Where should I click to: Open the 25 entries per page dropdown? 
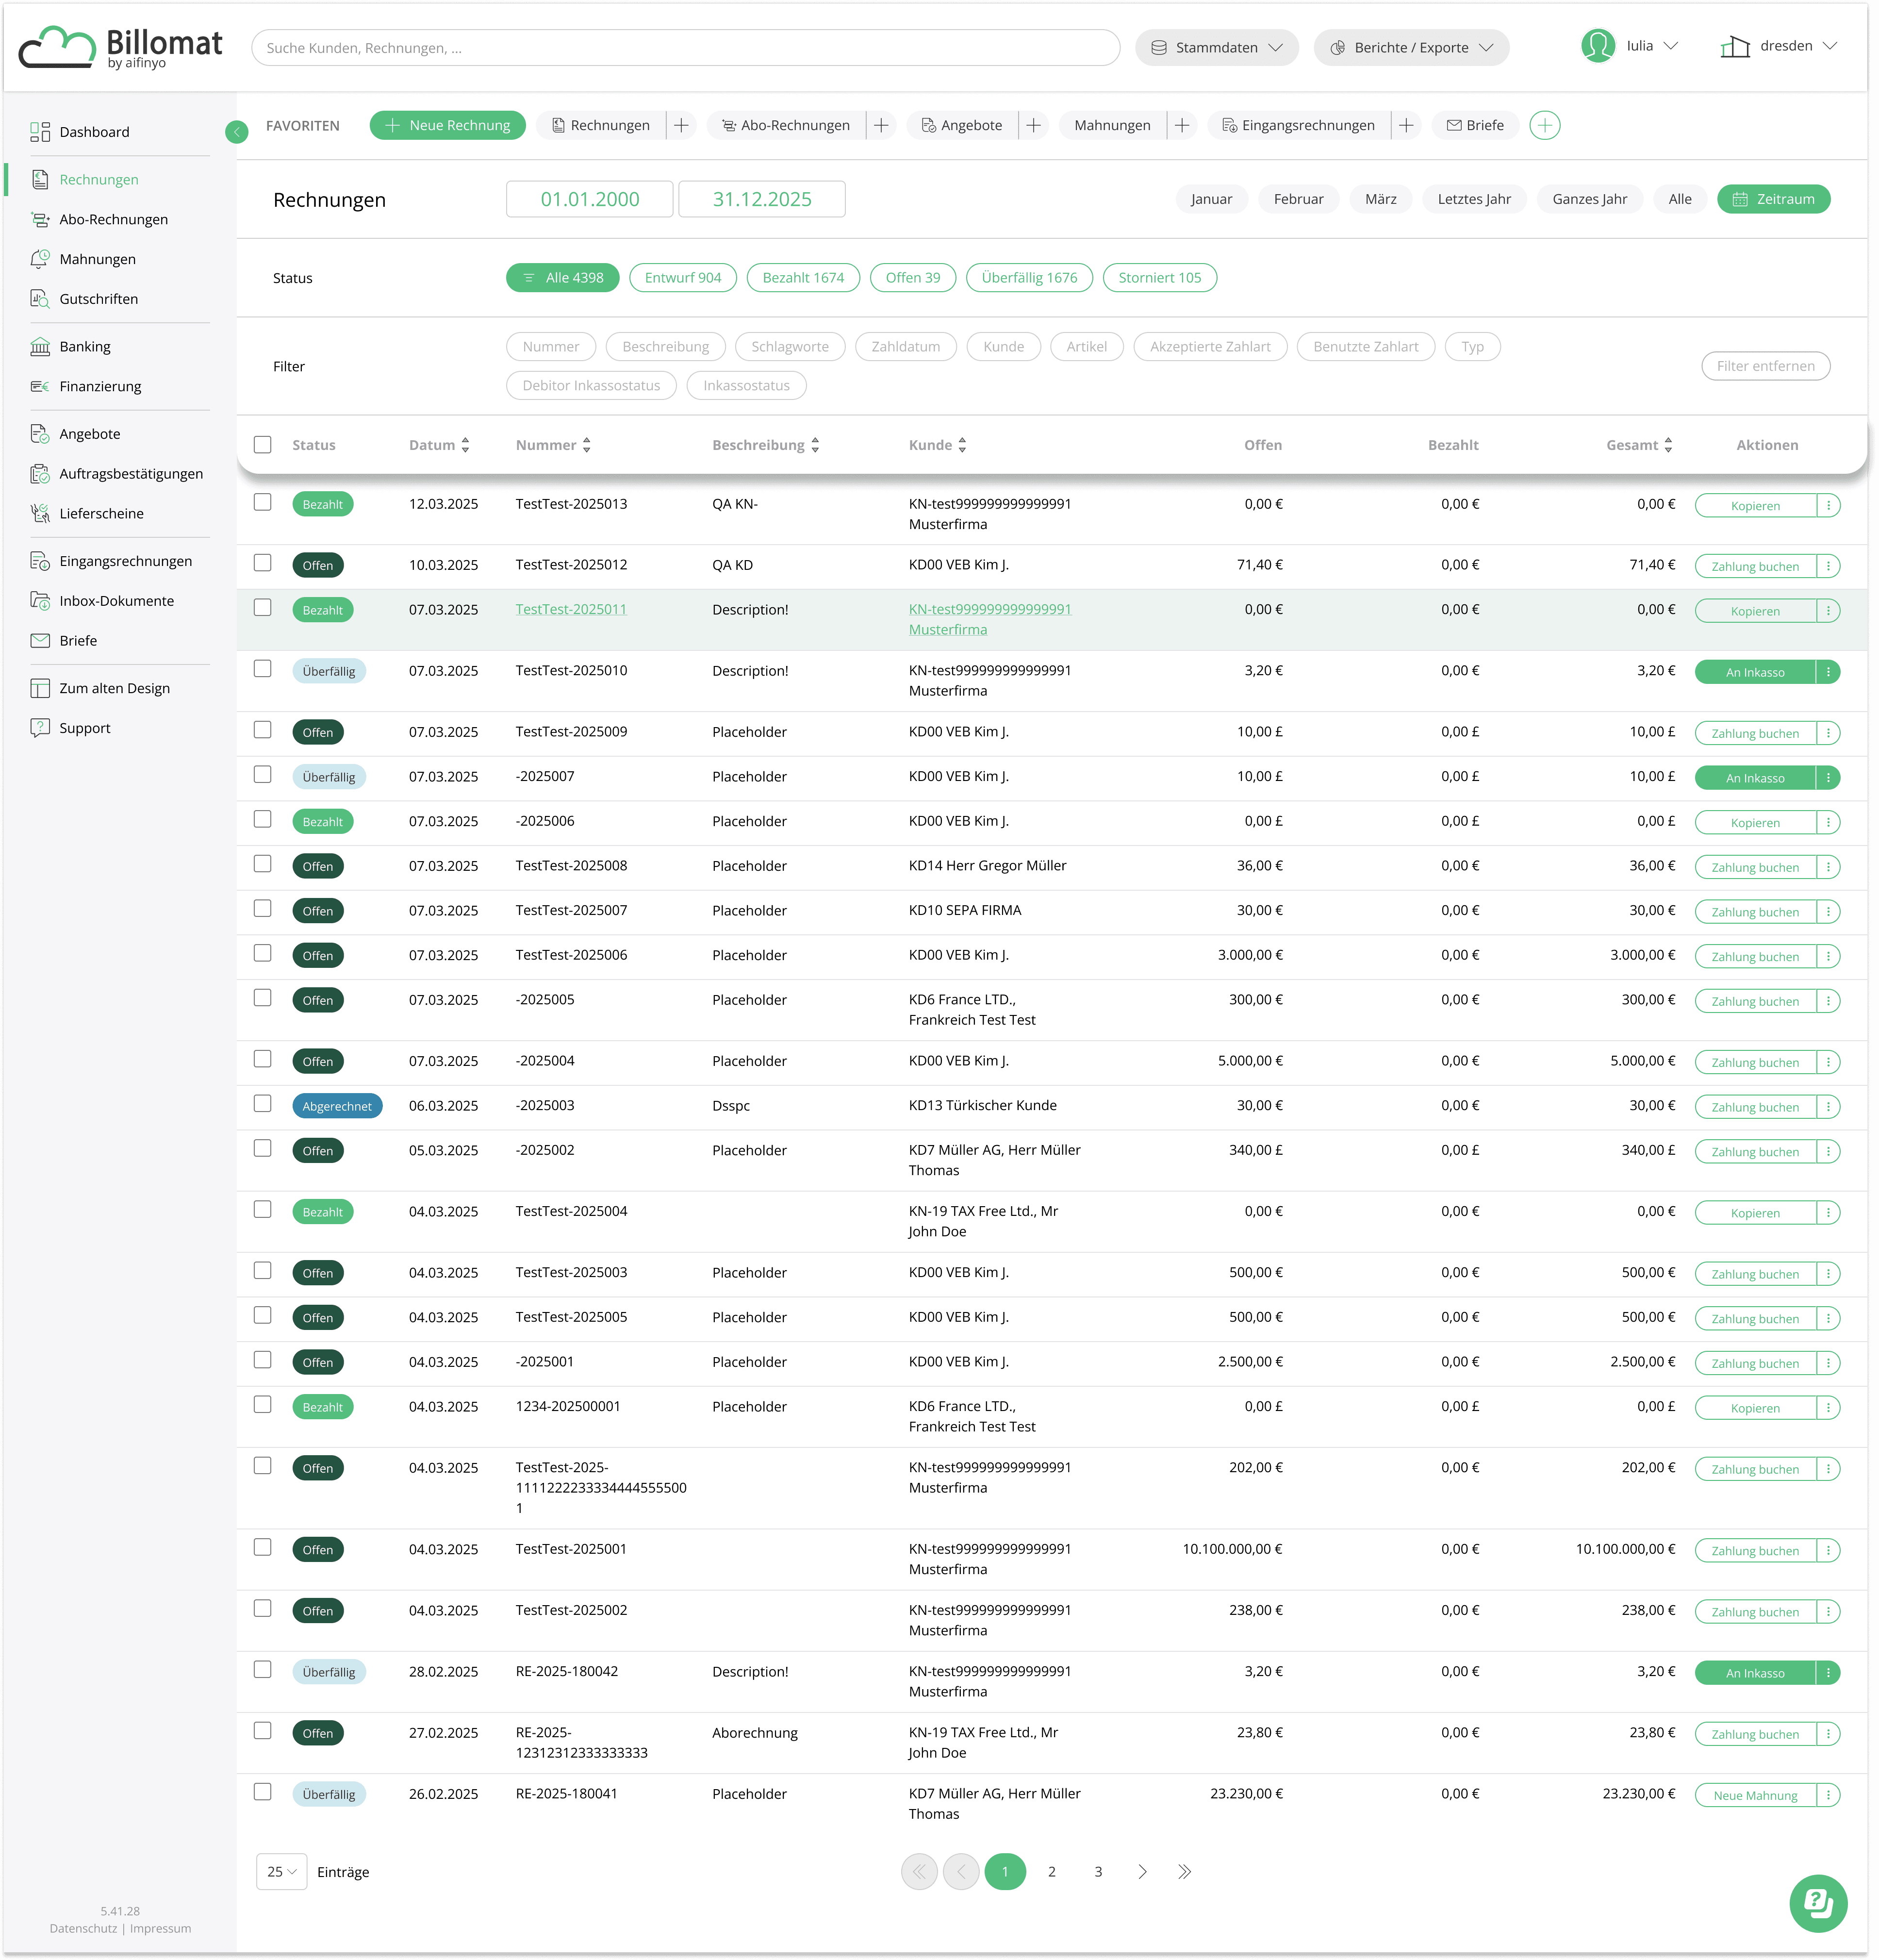tap(281, 1872)
